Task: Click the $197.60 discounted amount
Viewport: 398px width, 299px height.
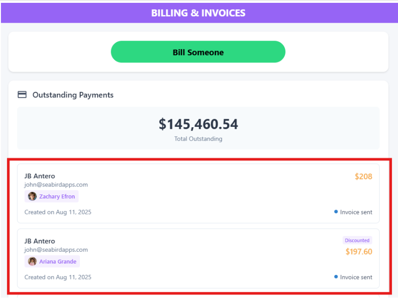Action: pos(359,252)
